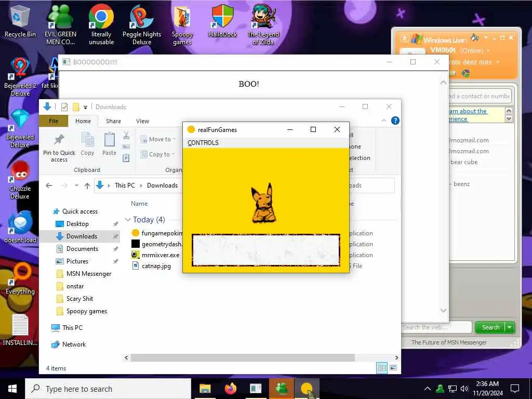Image resolution: width=532 pixels, height=399 pixels.
Task: Launch the 'literally unusable' Chrome shortcut
Action: (x=101, y=24)
